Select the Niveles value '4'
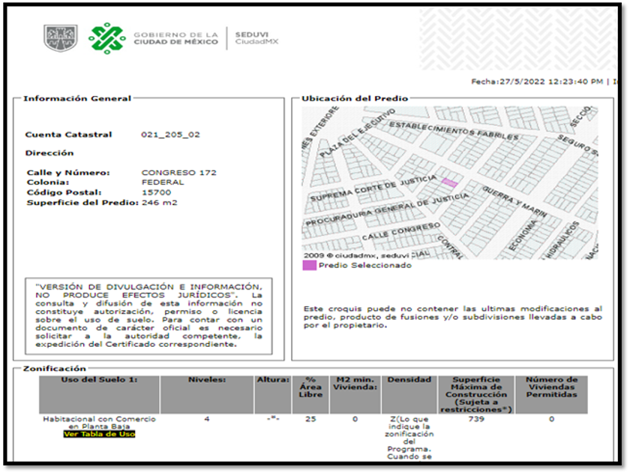Screen dimensions: 630x473 pos(207,419)
